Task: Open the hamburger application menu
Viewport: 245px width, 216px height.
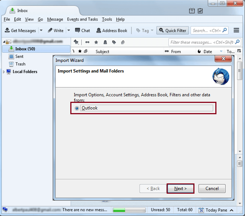Action: pos(236,30)
